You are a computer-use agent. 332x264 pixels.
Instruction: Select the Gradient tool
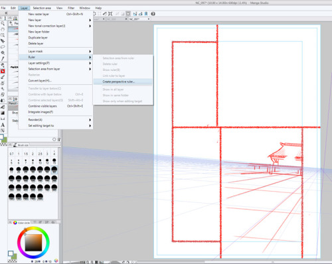coord(3,113)
